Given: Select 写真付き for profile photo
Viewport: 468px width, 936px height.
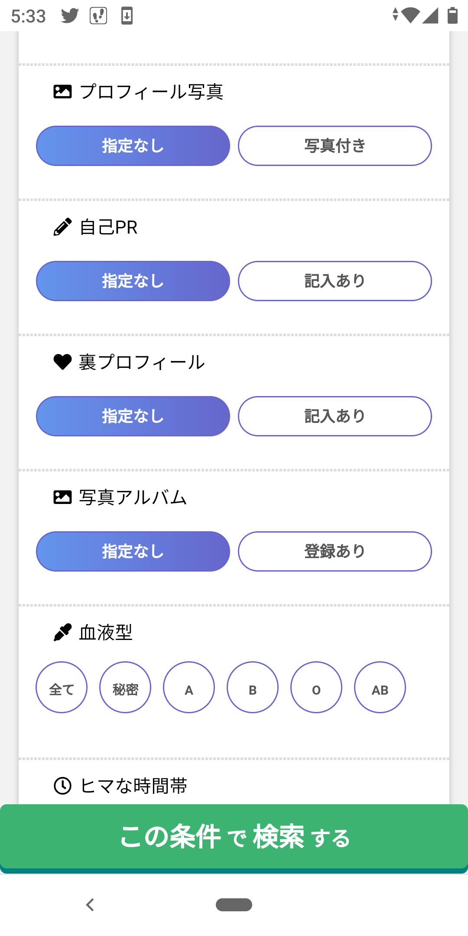Looking at the screenshot, I should (x=335, y=146).
